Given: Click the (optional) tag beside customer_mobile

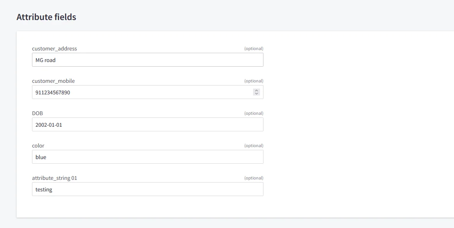Looking at the screenshot, I should tap(254, 81).
